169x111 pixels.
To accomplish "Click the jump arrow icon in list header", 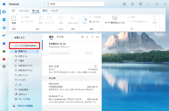I will tap(87, 37).
